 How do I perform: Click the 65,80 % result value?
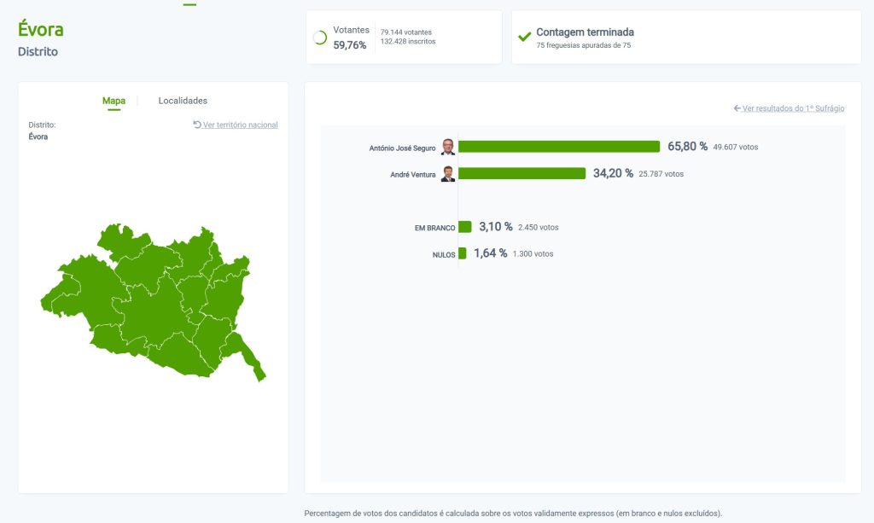click(x=687, y=147)
